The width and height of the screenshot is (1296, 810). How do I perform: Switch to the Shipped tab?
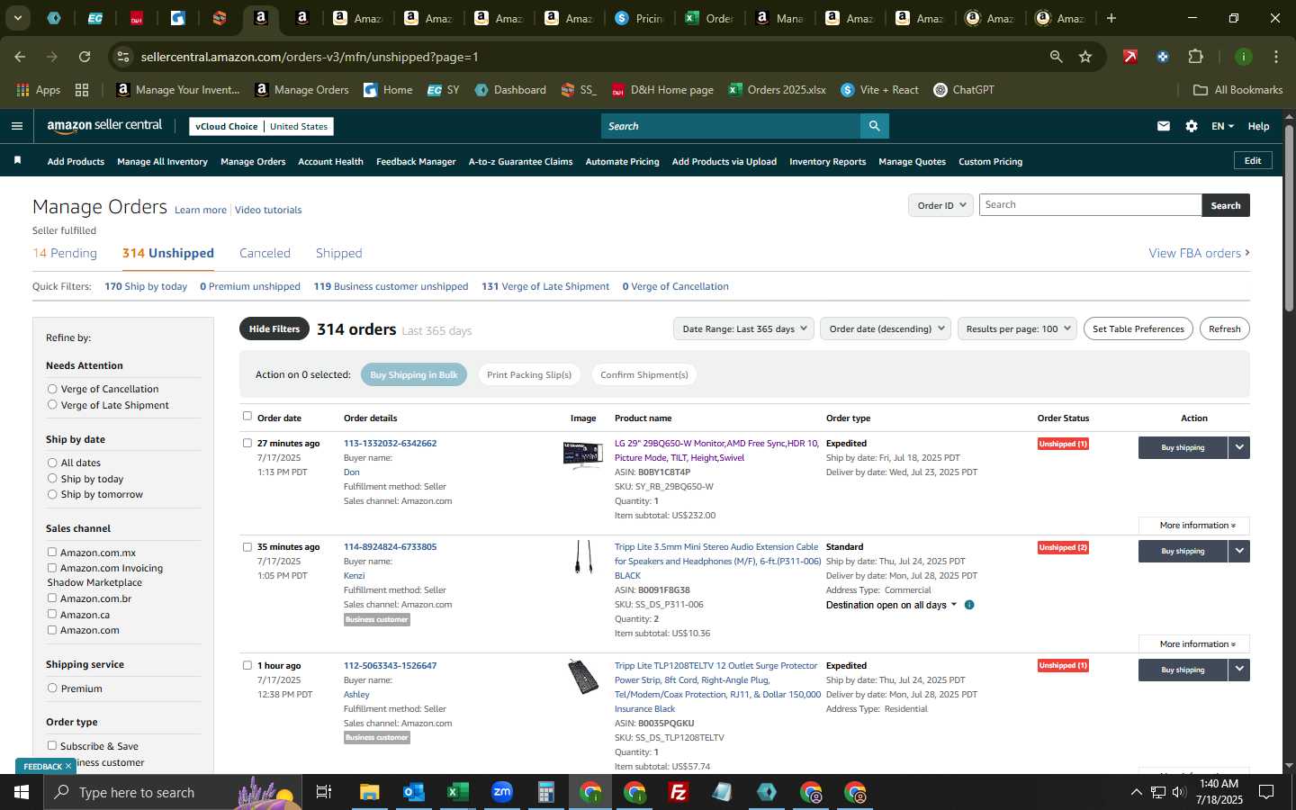point(338,253)
